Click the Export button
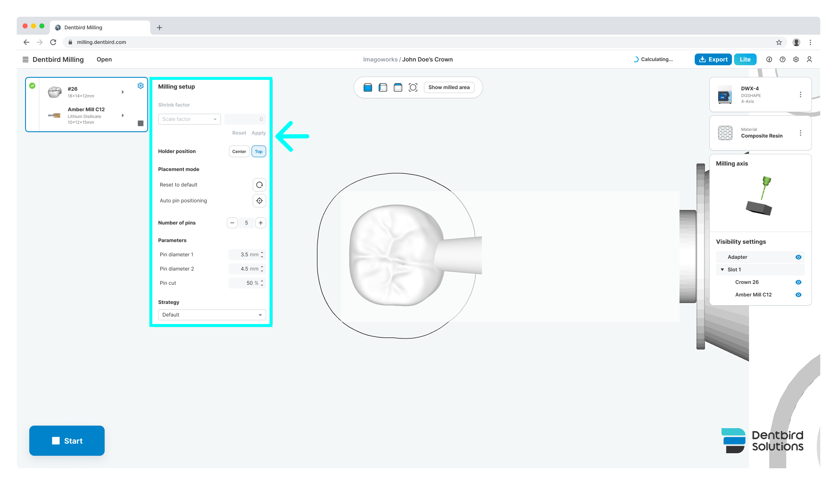The image size is (837, 485). coord(713,59)
